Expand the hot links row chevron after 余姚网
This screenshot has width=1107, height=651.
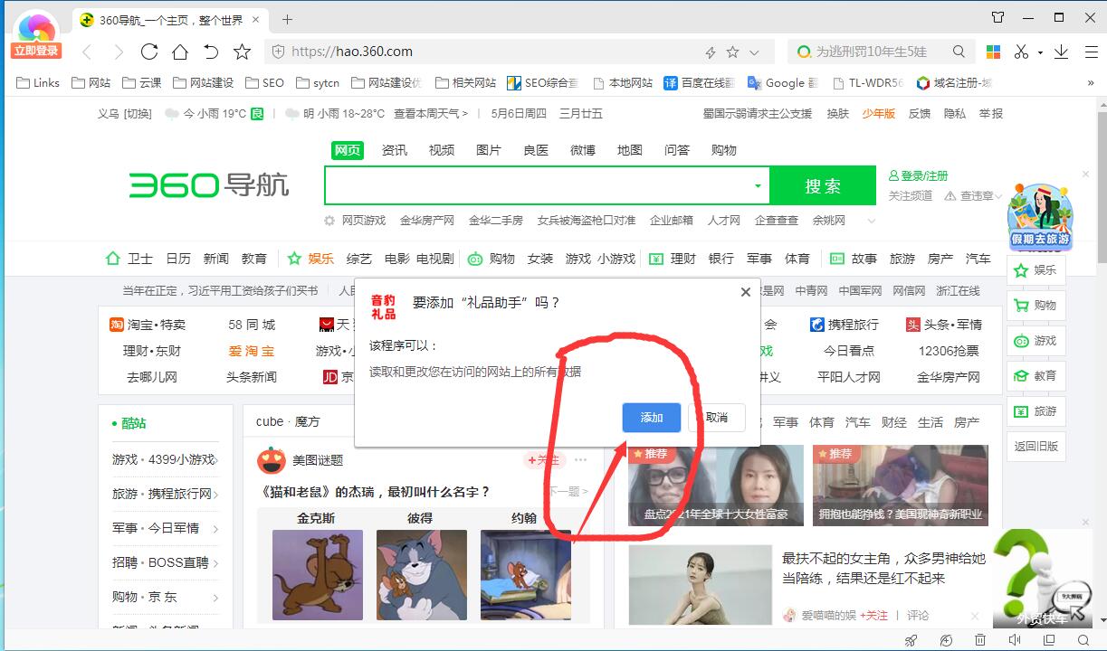point(872,221)
